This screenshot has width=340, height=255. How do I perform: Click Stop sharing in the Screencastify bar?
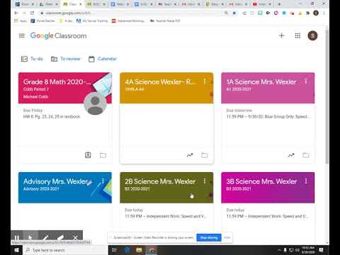coord(209,237)
